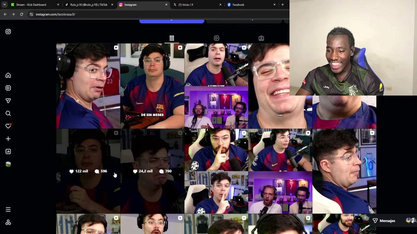Go to Instagram Home feed icon
Screen dimensions: 417x234
pyautogui.click(x=8, y=75)
